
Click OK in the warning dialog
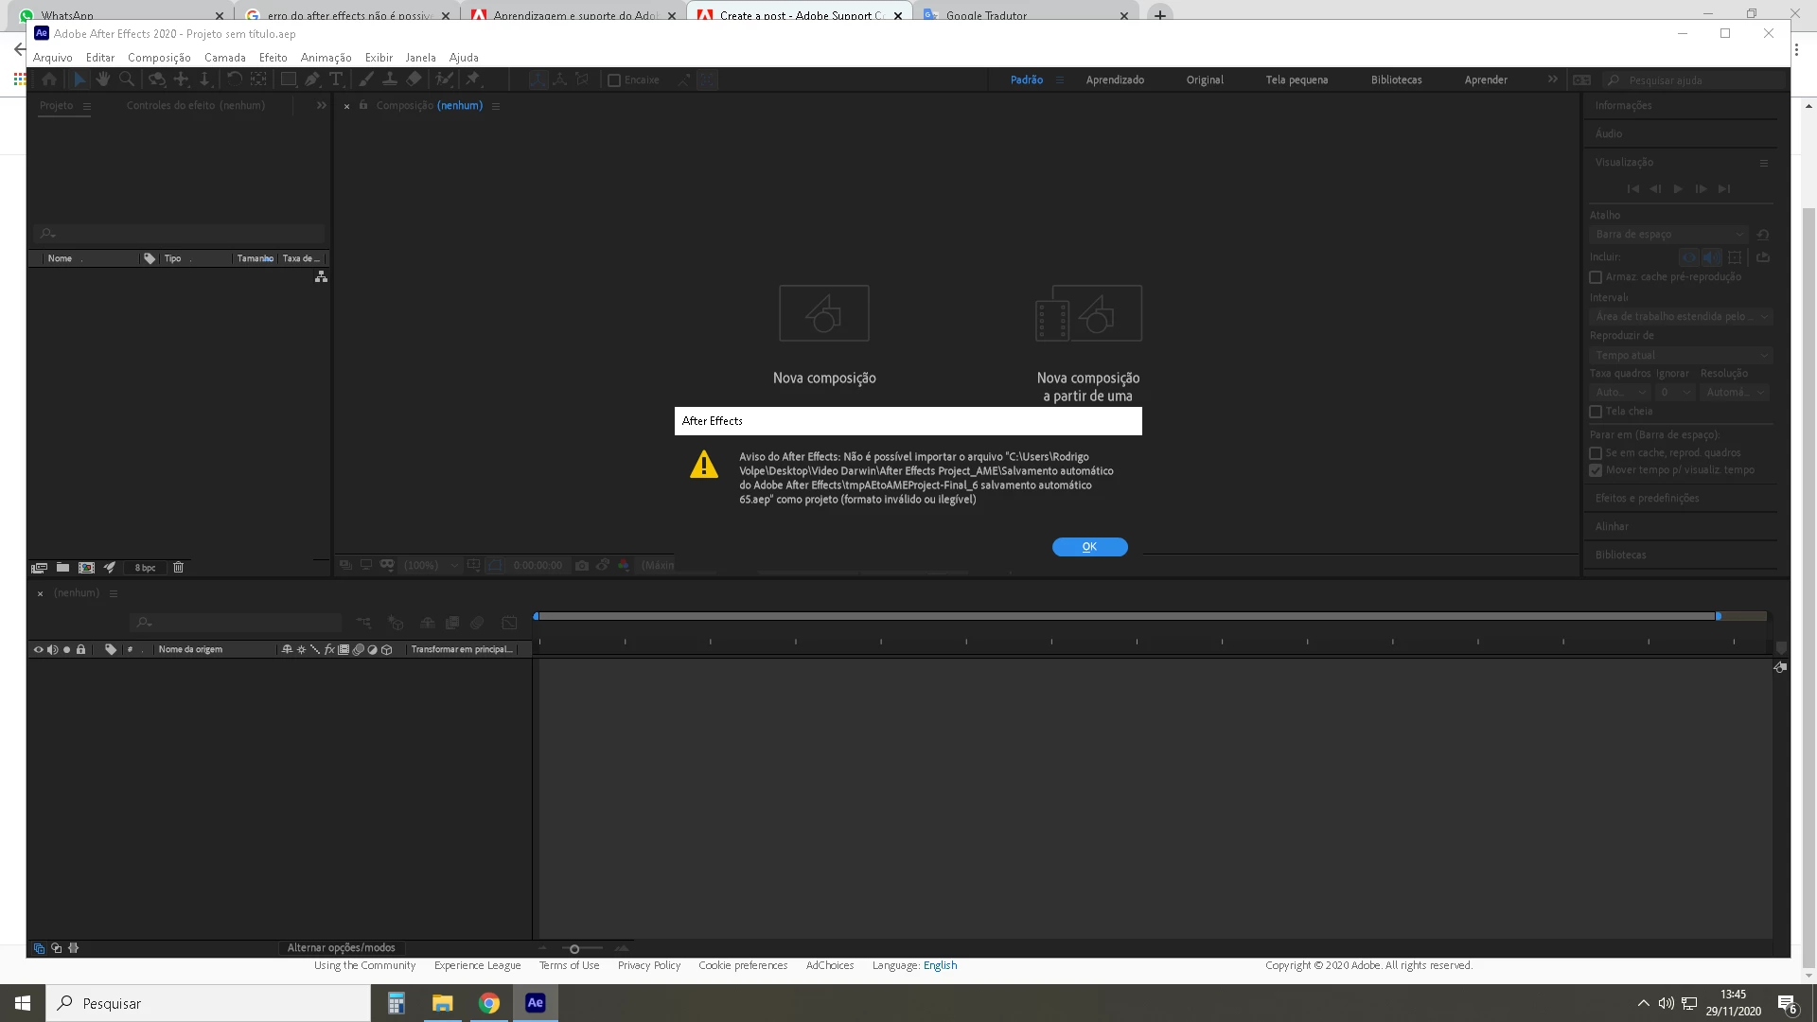(x=1089, y=547)
